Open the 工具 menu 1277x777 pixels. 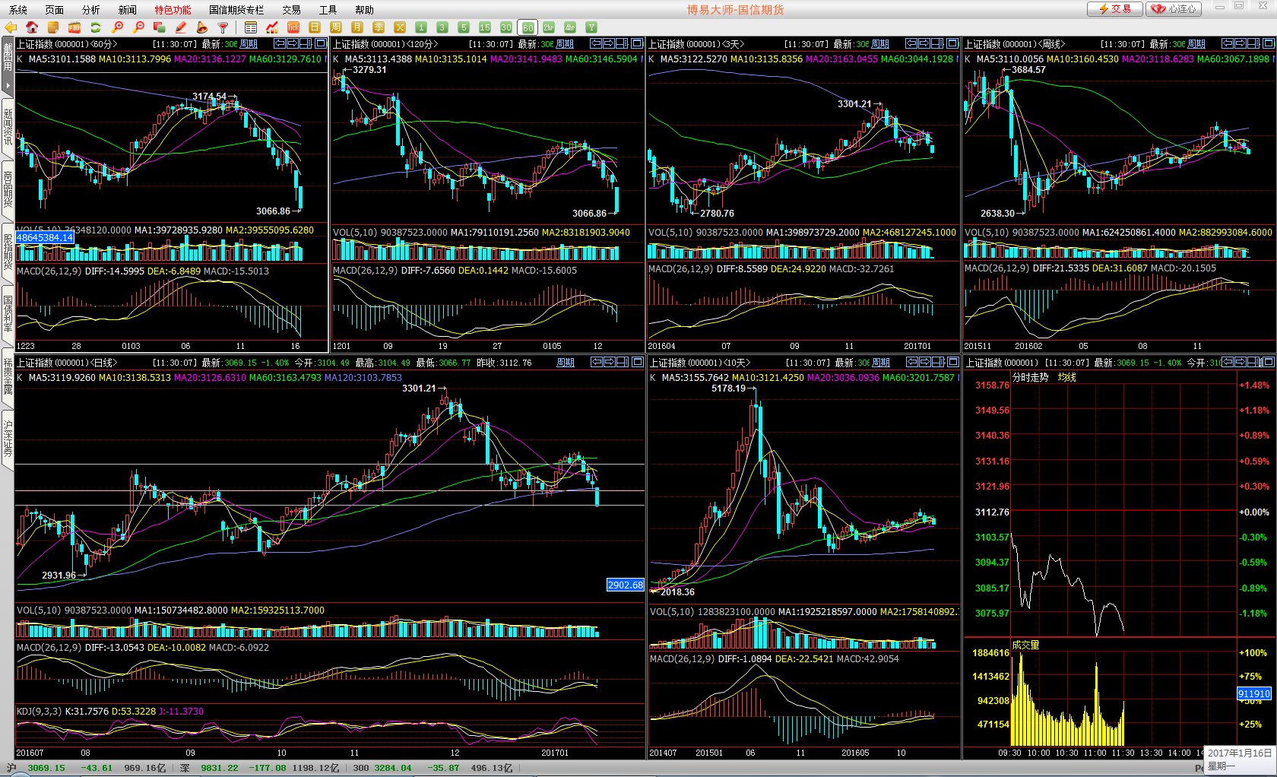328,10
